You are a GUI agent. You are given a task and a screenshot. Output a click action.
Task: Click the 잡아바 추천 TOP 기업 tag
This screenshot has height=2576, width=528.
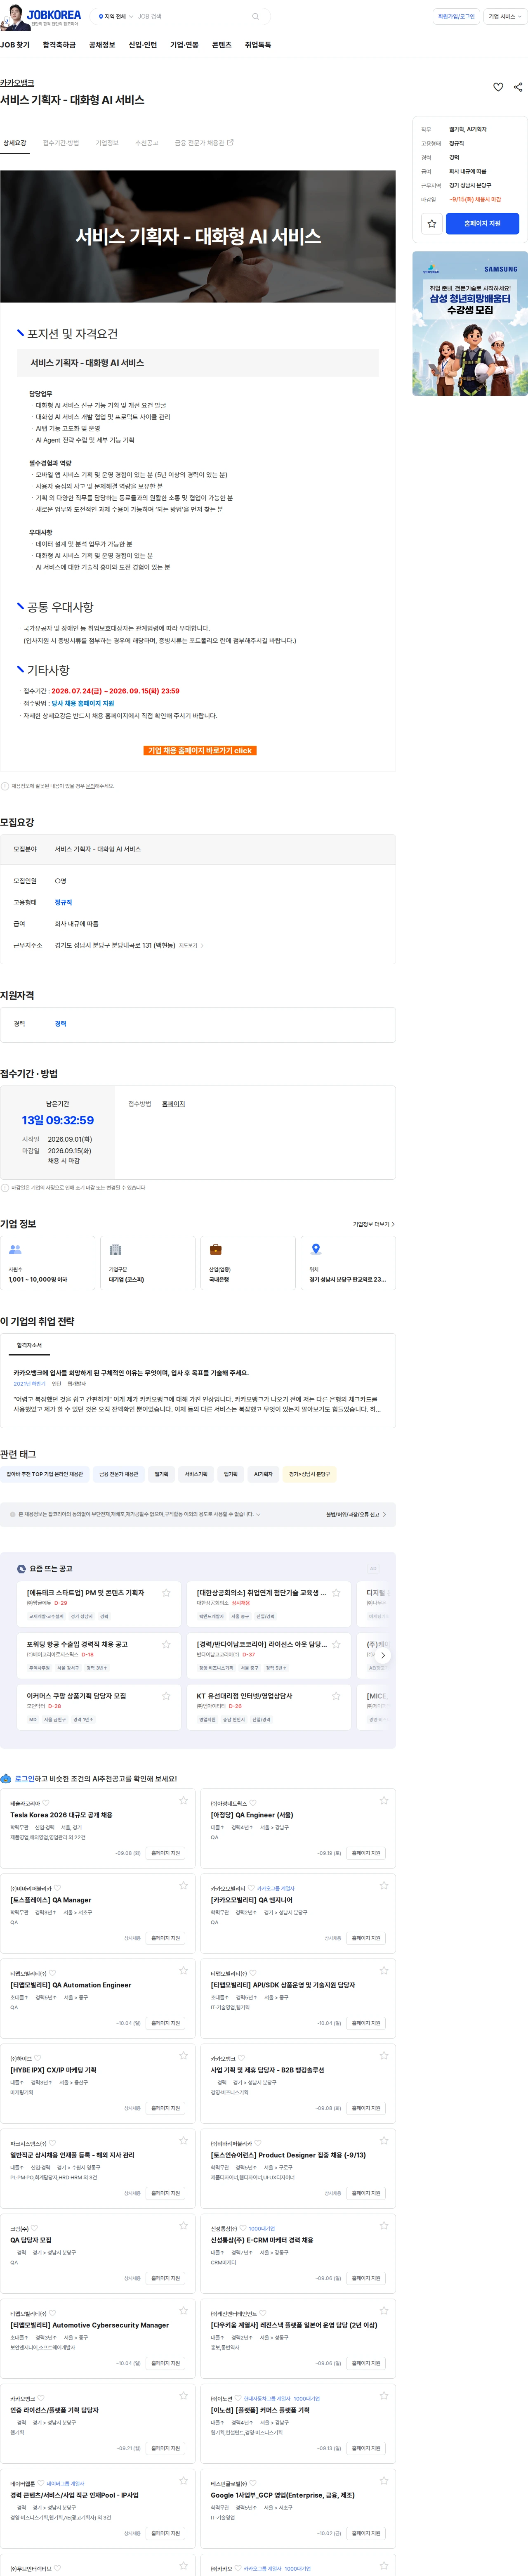(x=45, y=1474)
